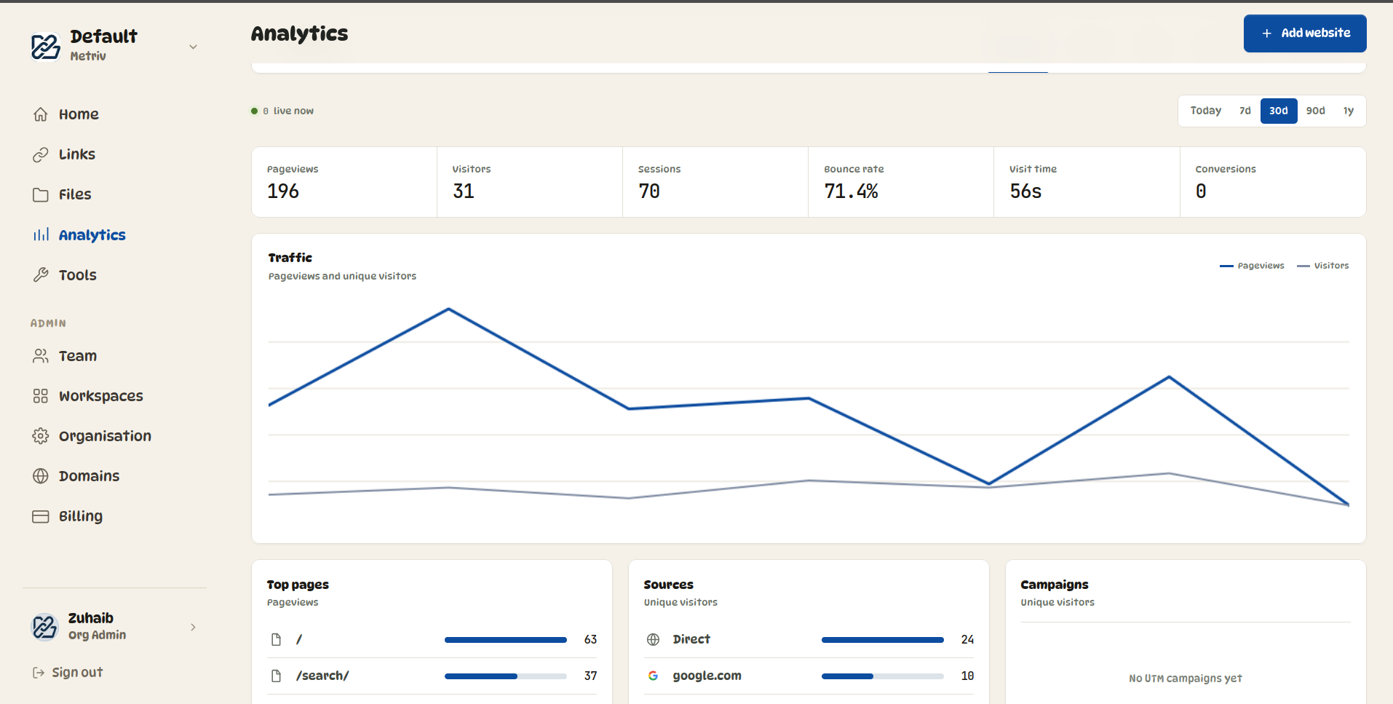Viewport: 1393px width, 704px height.
Task: Click the Tools wrench icon
Action: pyautogui.click(x=41, y=274)
